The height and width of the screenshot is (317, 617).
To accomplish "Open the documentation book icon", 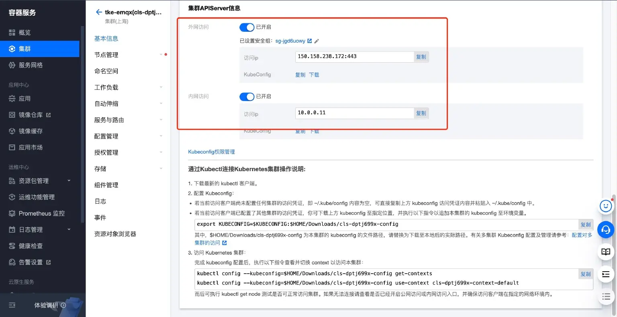I will point(605,252).
